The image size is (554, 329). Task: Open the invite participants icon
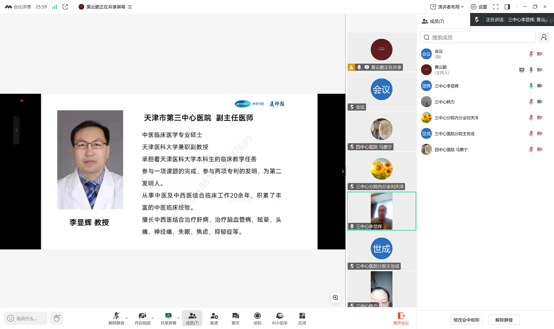point(214,316)
